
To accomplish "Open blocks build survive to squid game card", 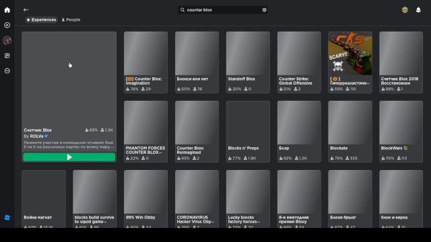I will pyautogui.click(x=94, y=199).
